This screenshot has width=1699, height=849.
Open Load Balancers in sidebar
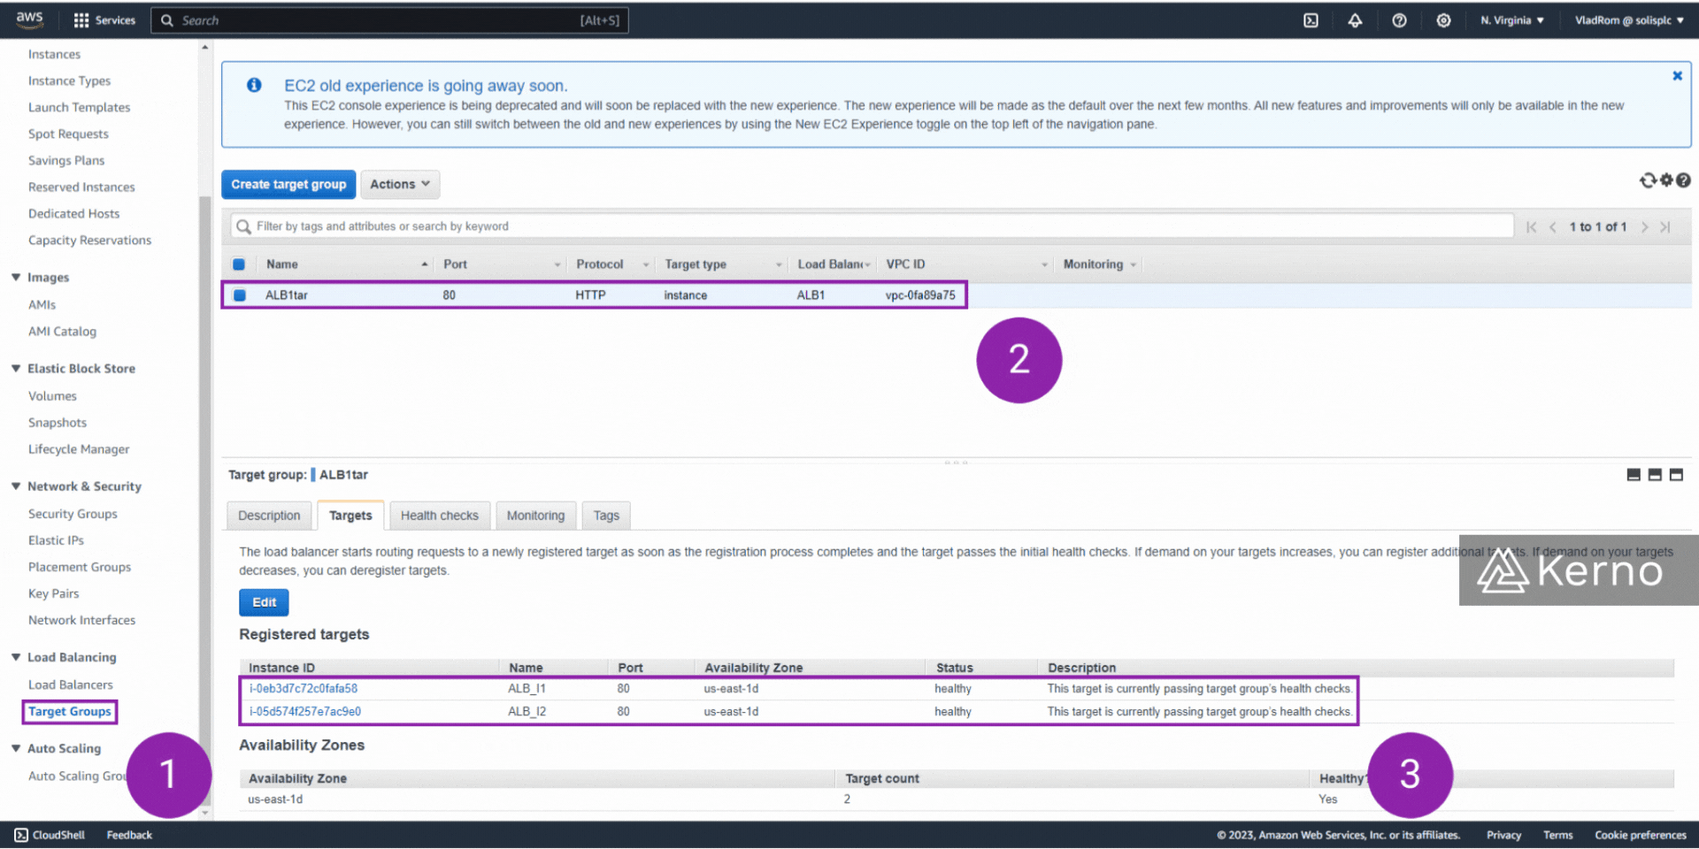point(71,685)
